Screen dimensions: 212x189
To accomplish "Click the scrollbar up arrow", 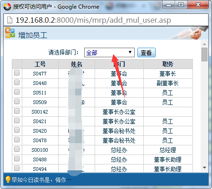I will pyautogui.click(x=204, y=44).
